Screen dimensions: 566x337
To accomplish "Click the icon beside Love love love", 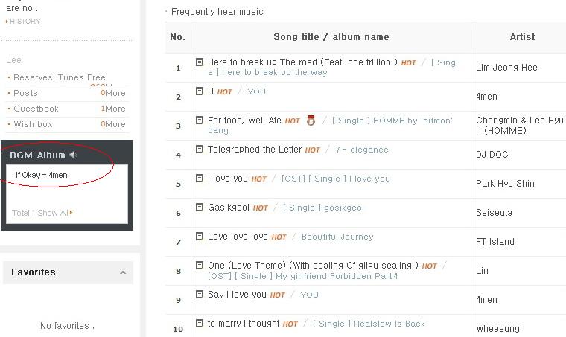I will click(x=200, y=236).
